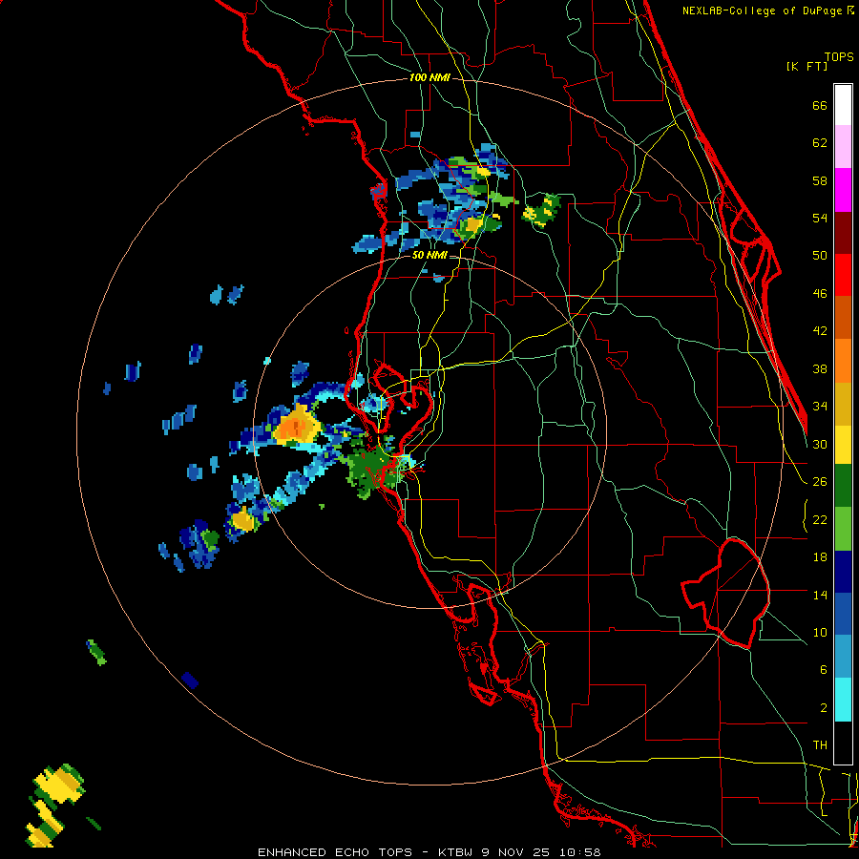859x859 pixels.
Task: Click the "58" legend value
Action: click(820, 180)
